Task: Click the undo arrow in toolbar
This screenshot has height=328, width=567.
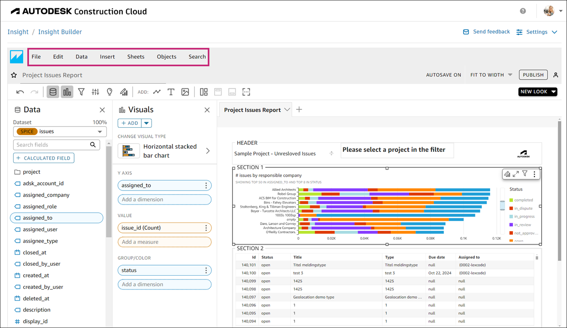Action: click(20, 92)
